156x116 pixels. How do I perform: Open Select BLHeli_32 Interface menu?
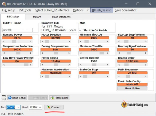[x=52, y=10]
